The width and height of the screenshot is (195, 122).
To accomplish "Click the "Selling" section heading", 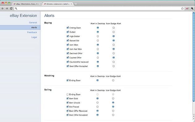I will pyautogui.click(x=48, y=90).
